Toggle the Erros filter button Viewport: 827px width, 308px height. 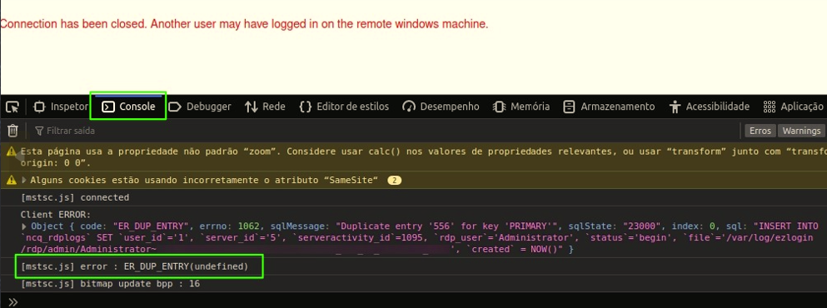pyautogui.click(x=760, y=131)
